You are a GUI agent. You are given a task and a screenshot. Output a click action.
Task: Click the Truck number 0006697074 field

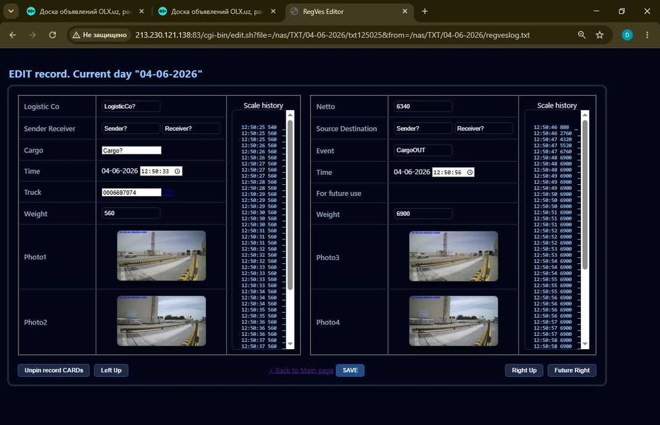[x=131, y=192]
